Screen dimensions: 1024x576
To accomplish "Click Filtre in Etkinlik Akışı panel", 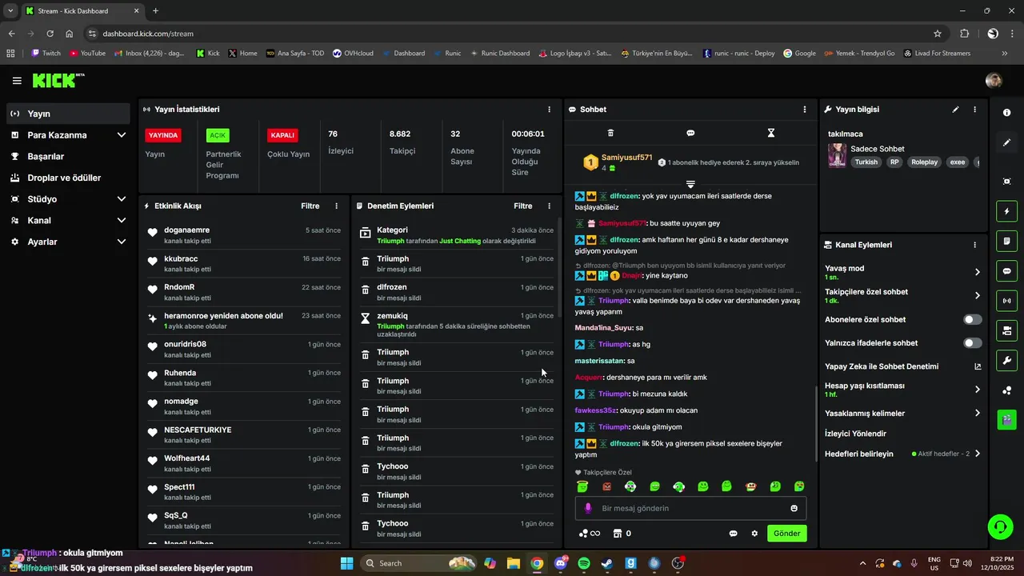I will 310,206.
